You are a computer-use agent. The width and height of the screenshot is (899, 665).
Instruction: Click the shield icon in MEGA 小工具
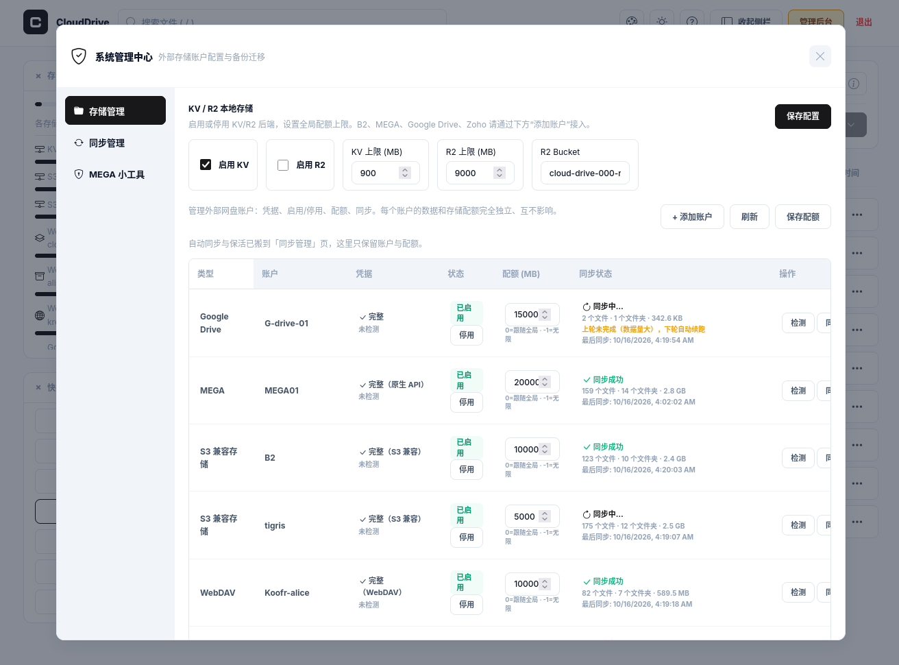click(x=79, y=174)
